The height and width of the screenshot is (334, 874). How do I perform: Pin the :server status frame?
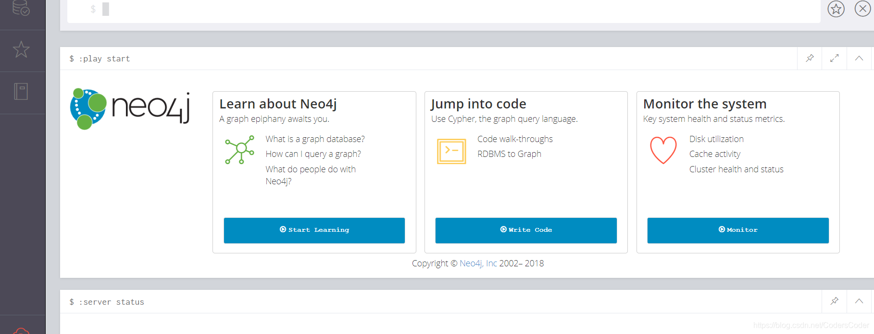(835, 301)
